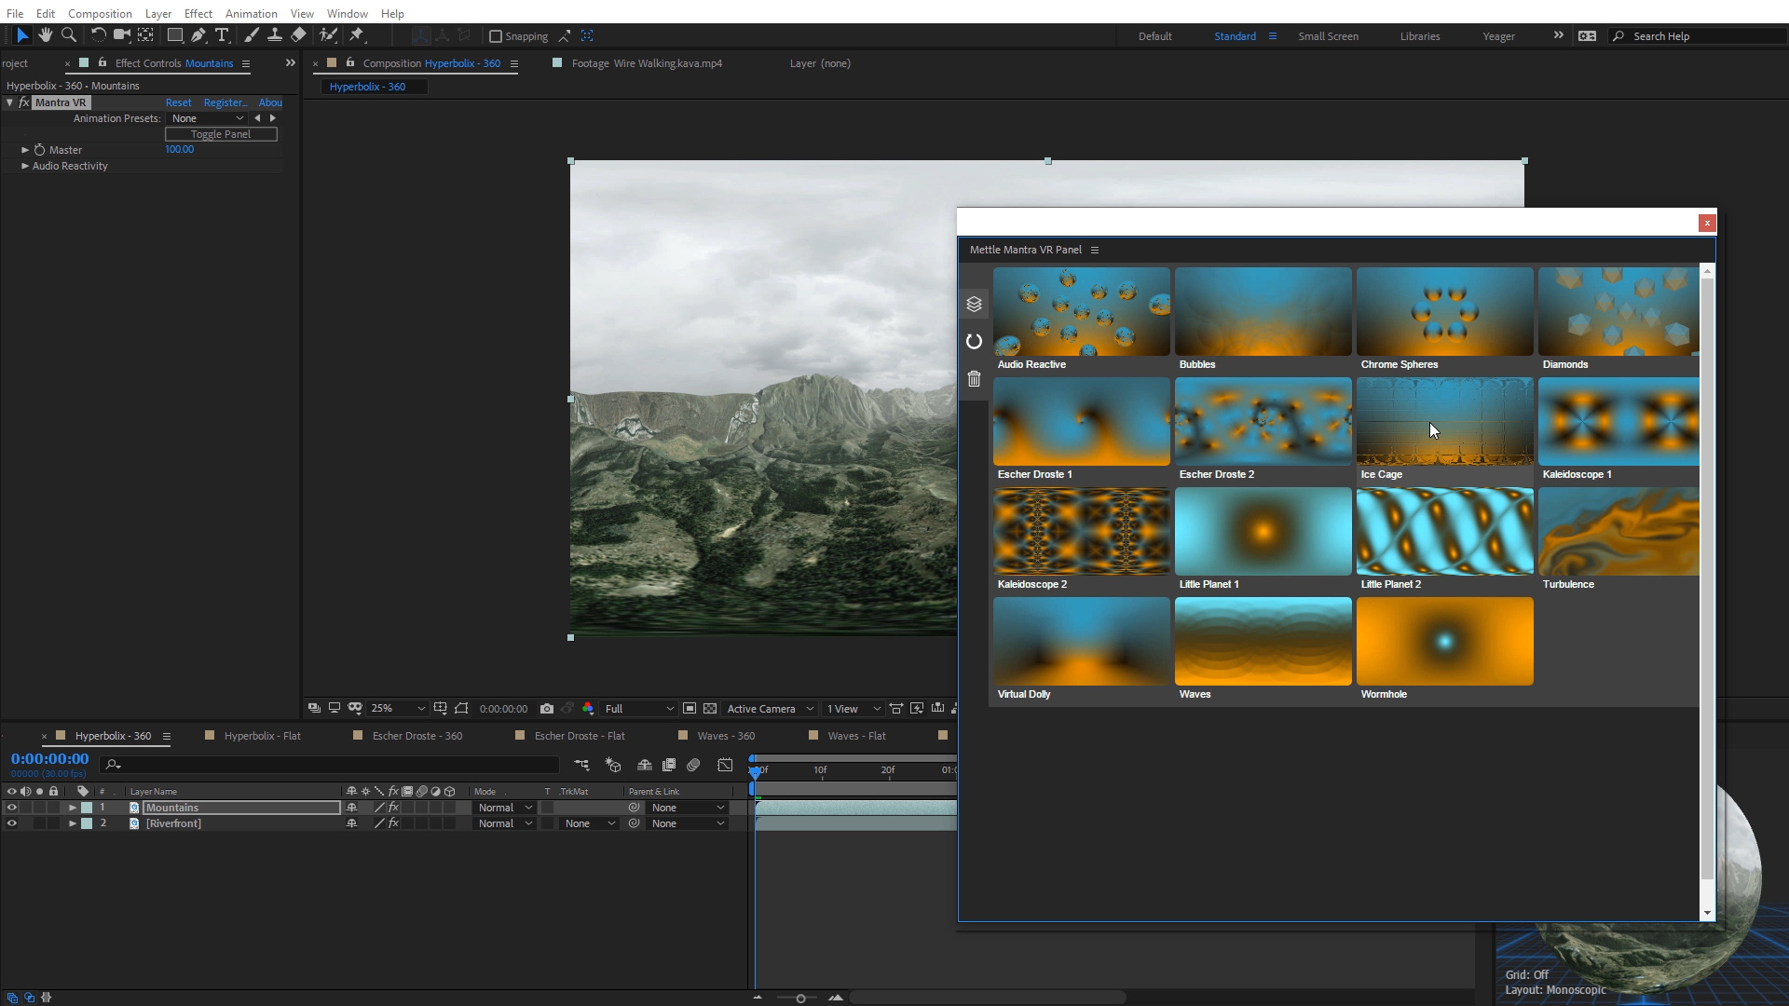Select the Zoom tool in toolbar
The width and height of the screenshot is (1789, 1006).
[69, 35]
